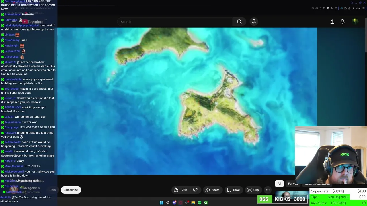Open the ad blocker shield icon
The image size is (367, 206).
328,8
